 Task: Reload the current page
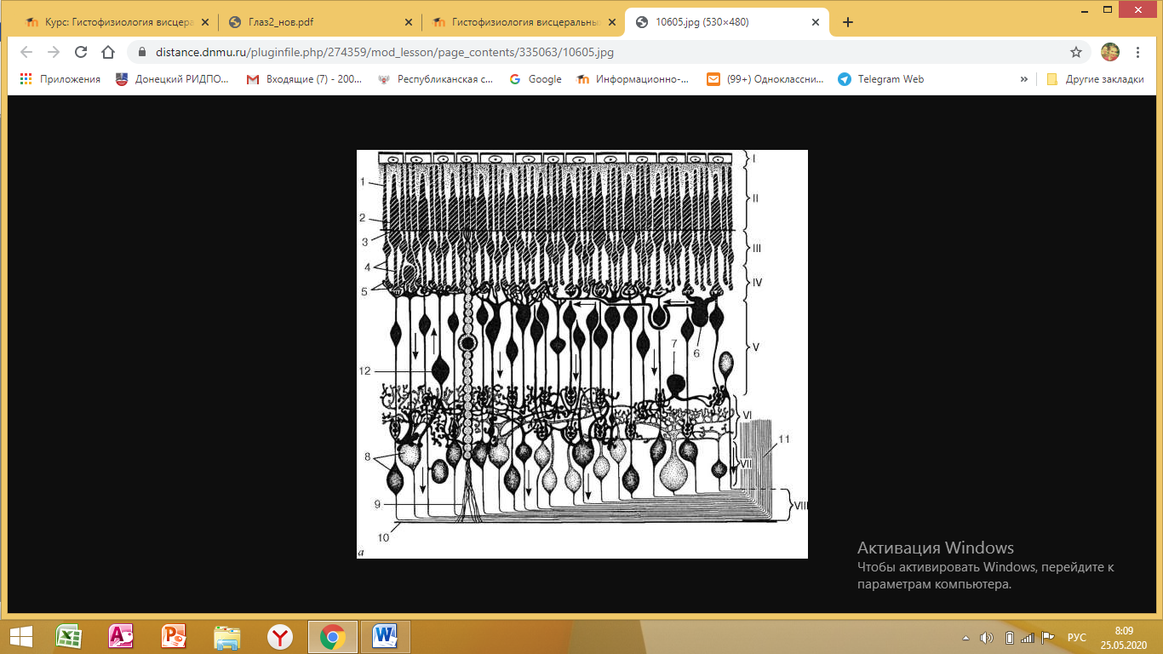(x=81, y=52)
